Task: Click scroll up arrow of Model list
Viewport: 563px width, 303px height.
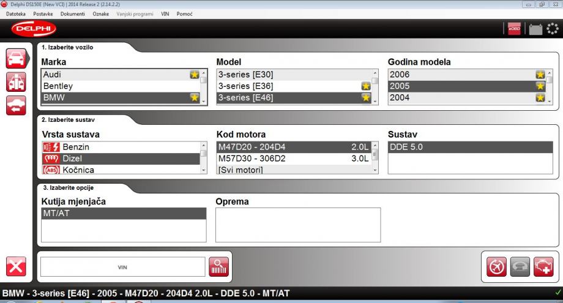Action: [x=375, y=73]
